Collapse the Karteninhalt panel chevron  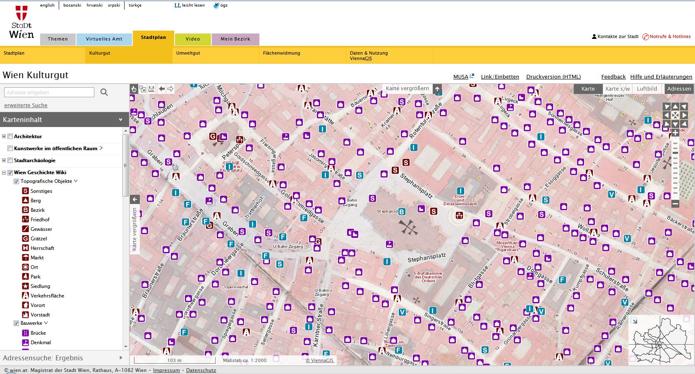coord(120,120)
